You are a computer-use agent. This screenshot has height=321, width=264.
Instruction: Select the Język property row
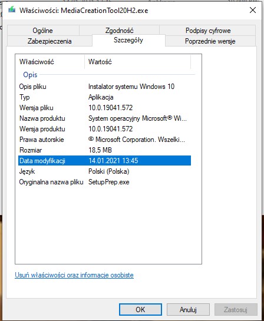tap(104, 171)
